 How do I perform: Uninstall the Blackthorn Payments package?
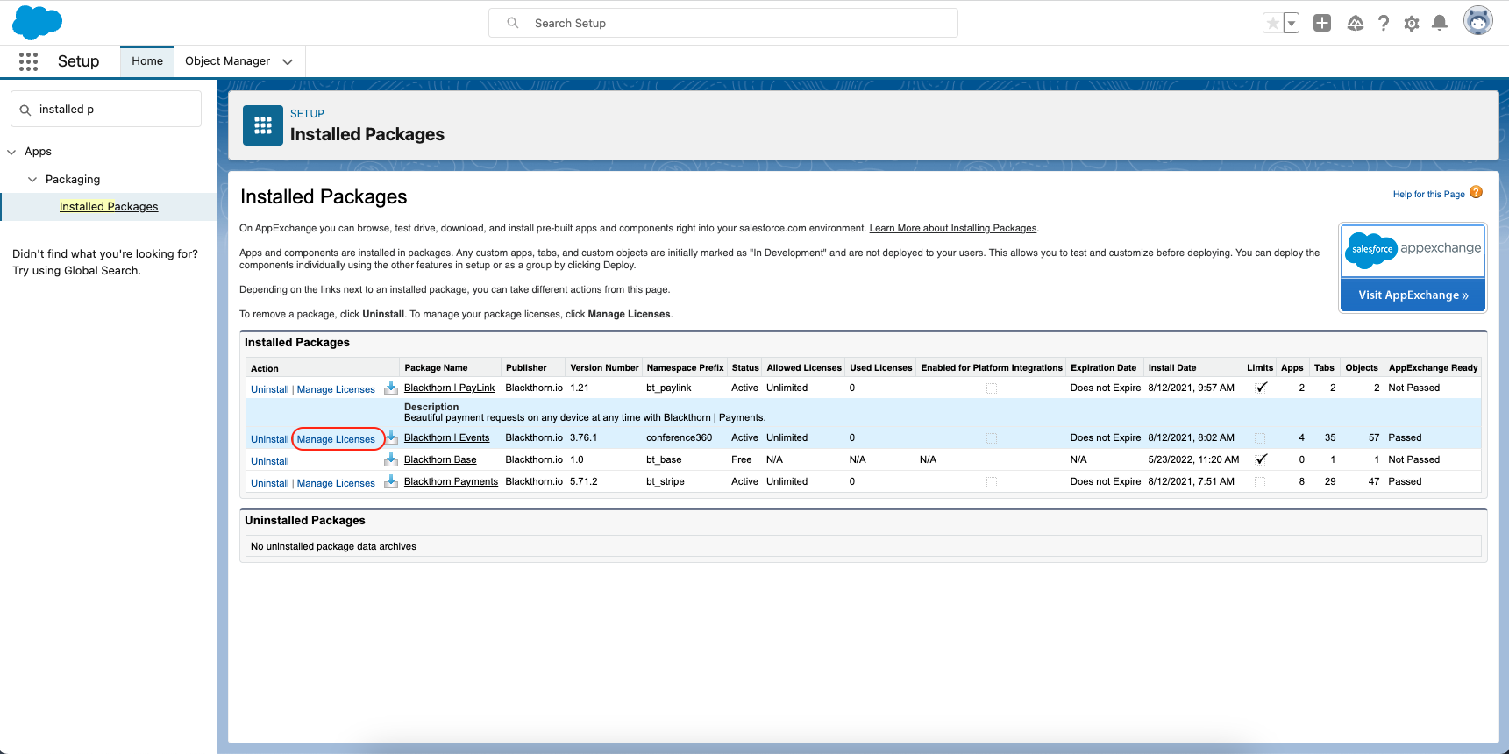pyautogui.click(x=269, y=483)
